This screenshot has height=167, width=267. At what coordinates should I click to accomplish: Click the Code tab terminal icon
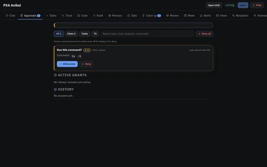(x=79, y=16)
